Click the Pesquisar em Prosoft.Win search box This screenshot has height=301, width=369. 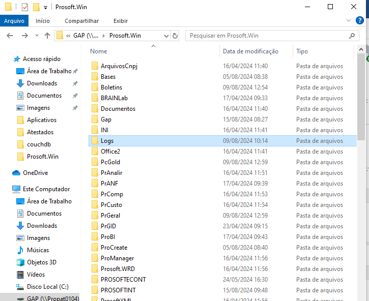pos(268,36)
